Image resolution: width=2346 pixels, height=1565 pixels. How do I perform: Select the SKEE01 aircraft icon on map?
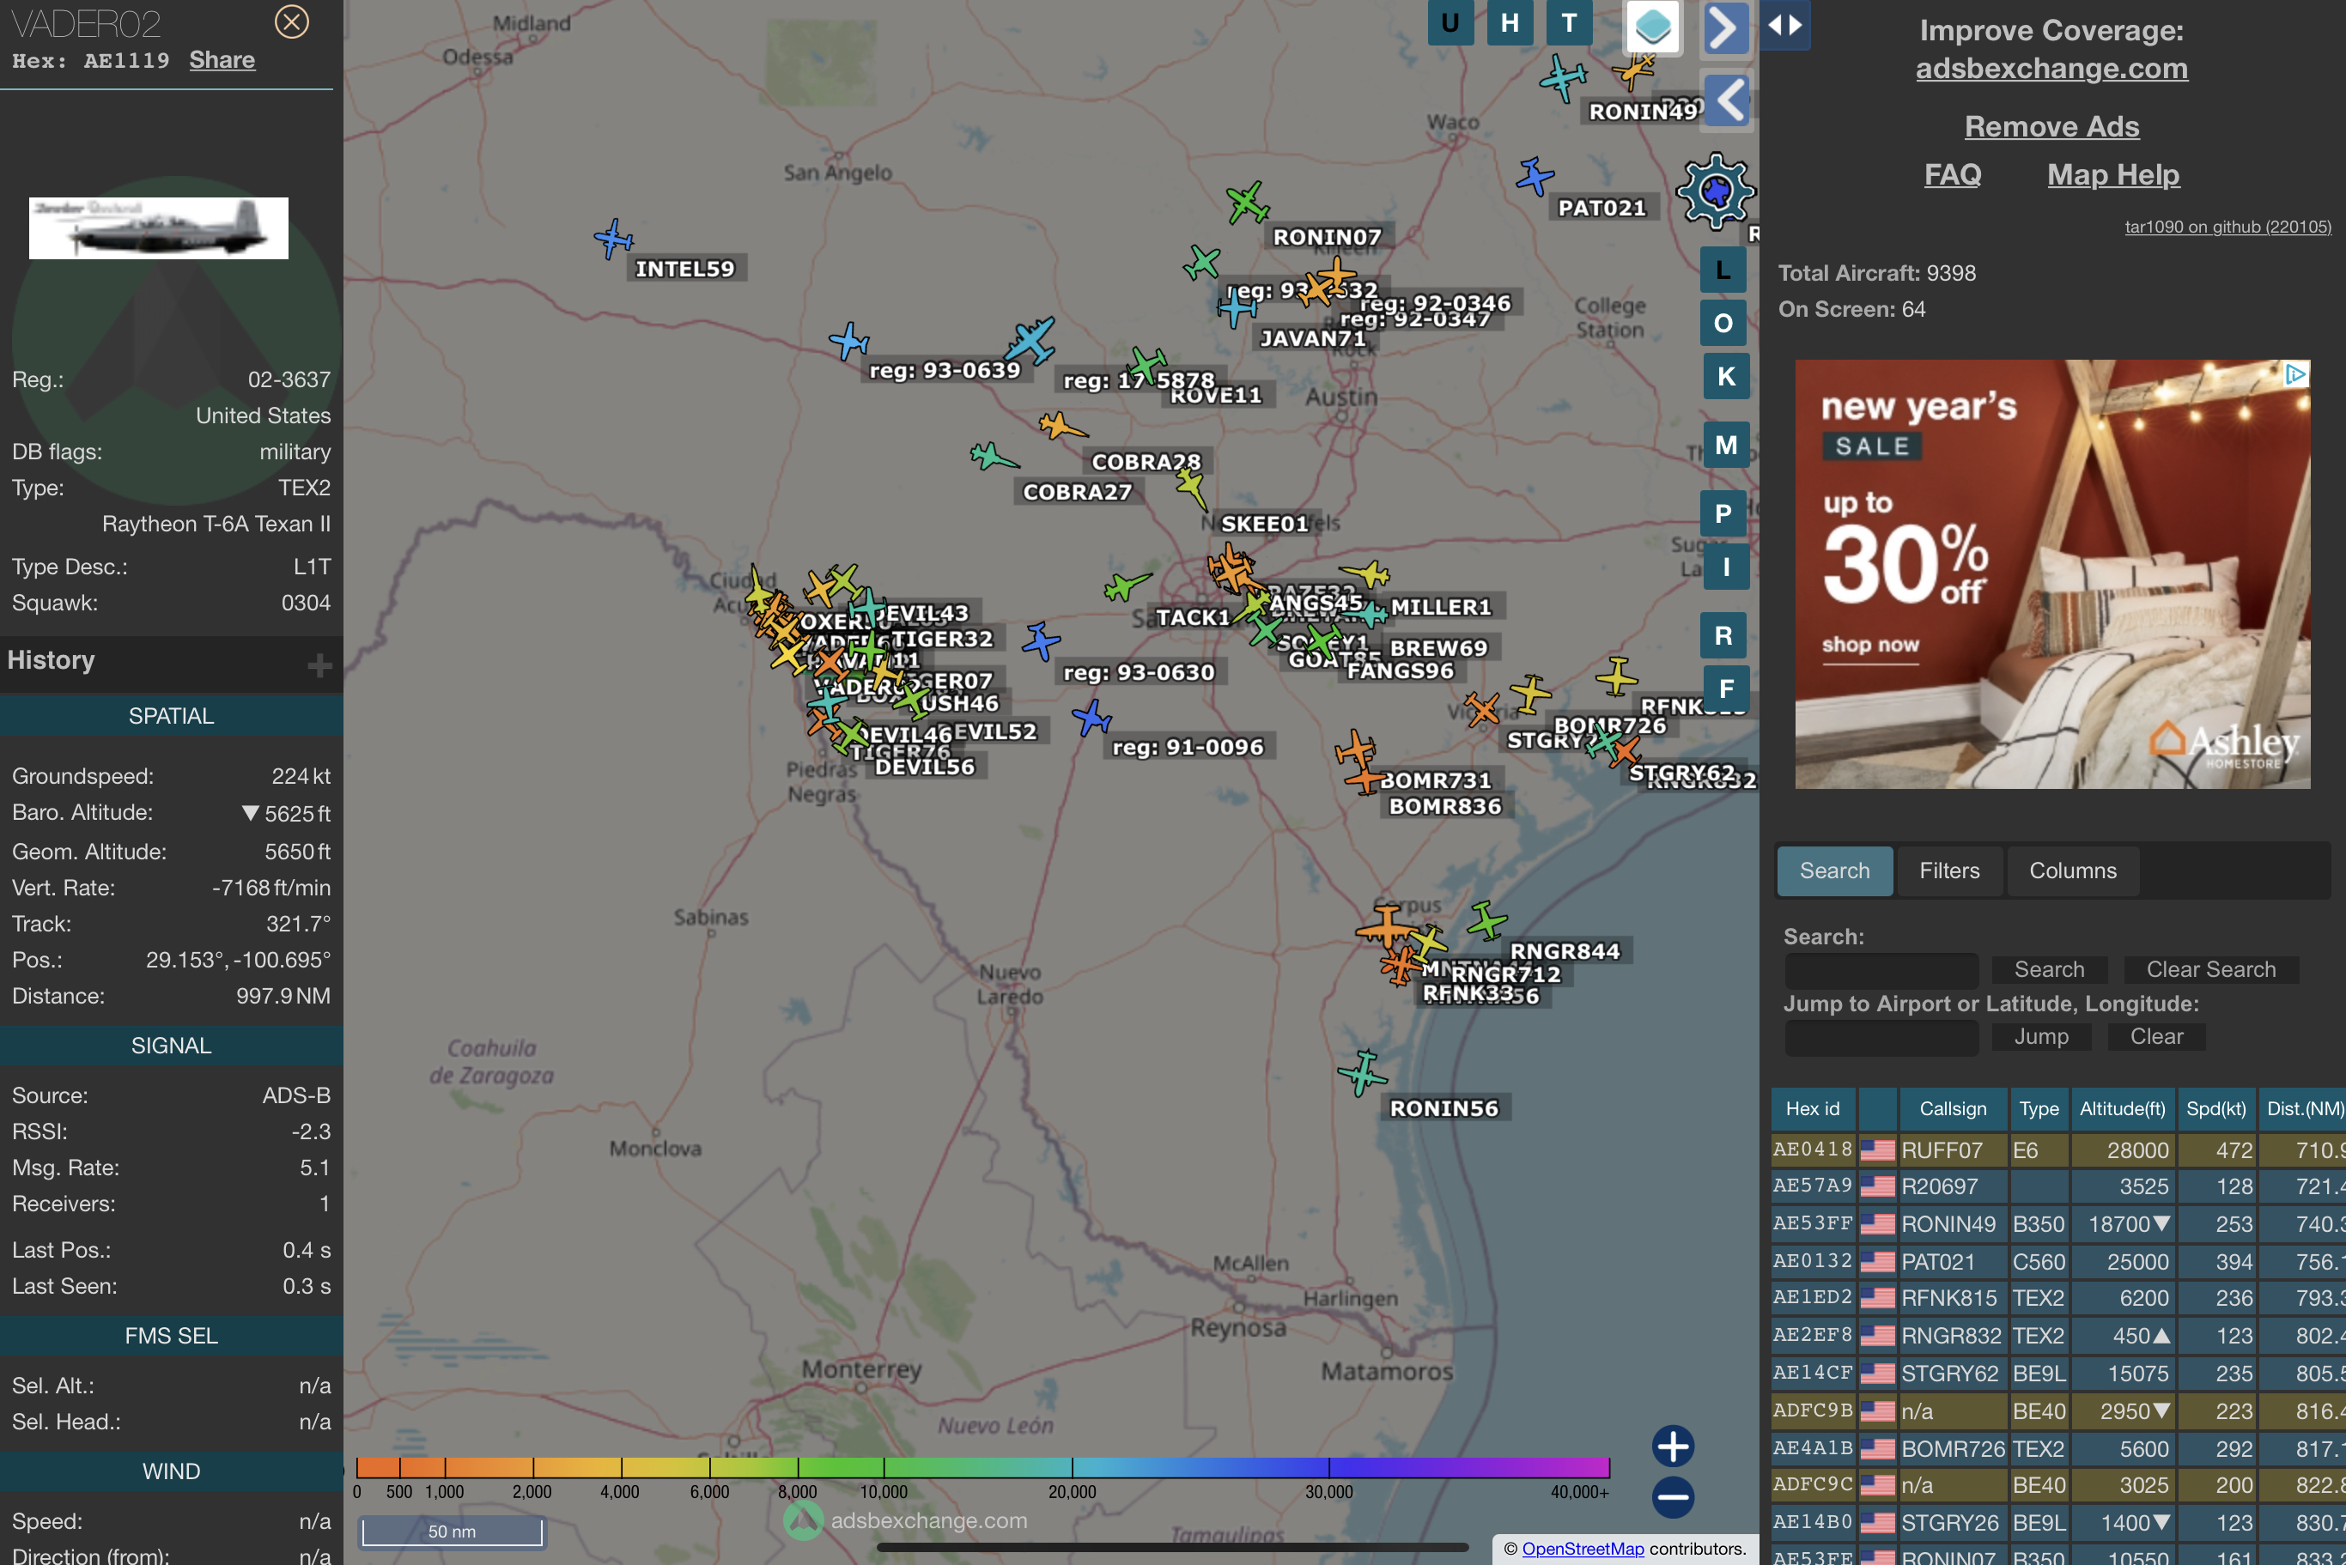1191,488
